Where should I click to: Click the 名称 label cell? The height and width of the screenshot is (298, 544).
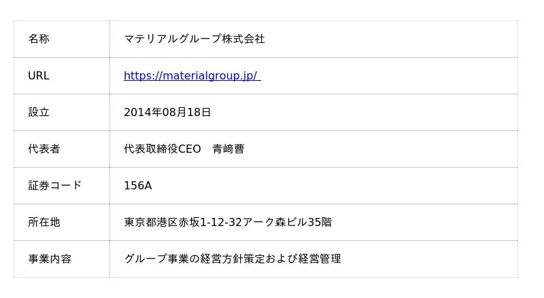[39, 39]
